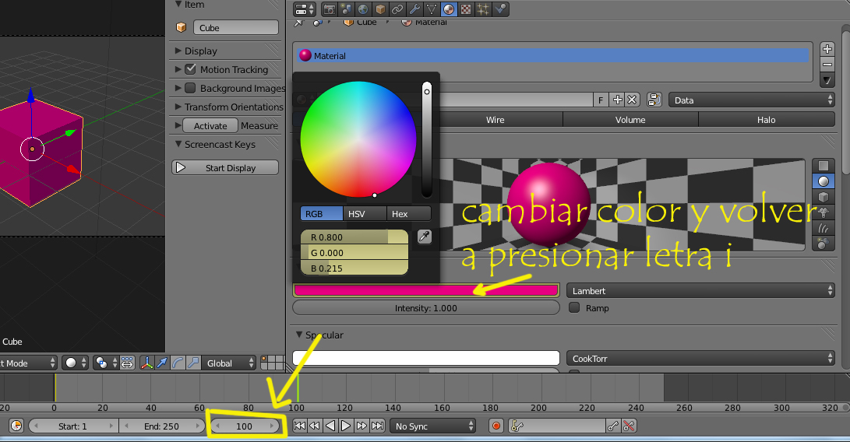This screenshot has width=850, height=442.
Task: Open the pivot point dropdown
Action: tap(106, 363)
